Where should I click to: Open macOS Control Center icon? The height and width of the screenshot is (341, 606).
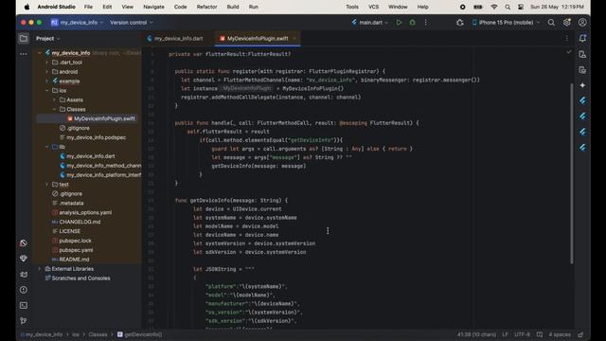point(521,7)
